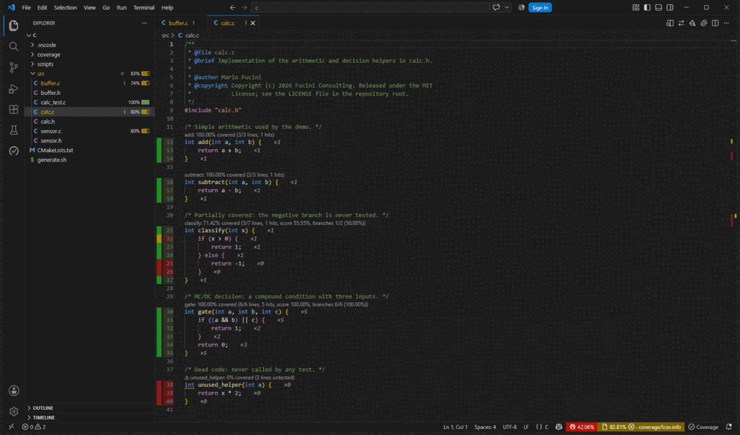This screenshot has width=740, height=435.
Task: Open the Testing flask view
Action: coord(14,131)
